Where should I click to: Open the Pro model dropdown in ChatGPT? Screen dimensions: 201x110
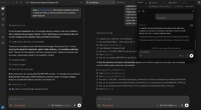pyautogui.click(x=181, y=56)
